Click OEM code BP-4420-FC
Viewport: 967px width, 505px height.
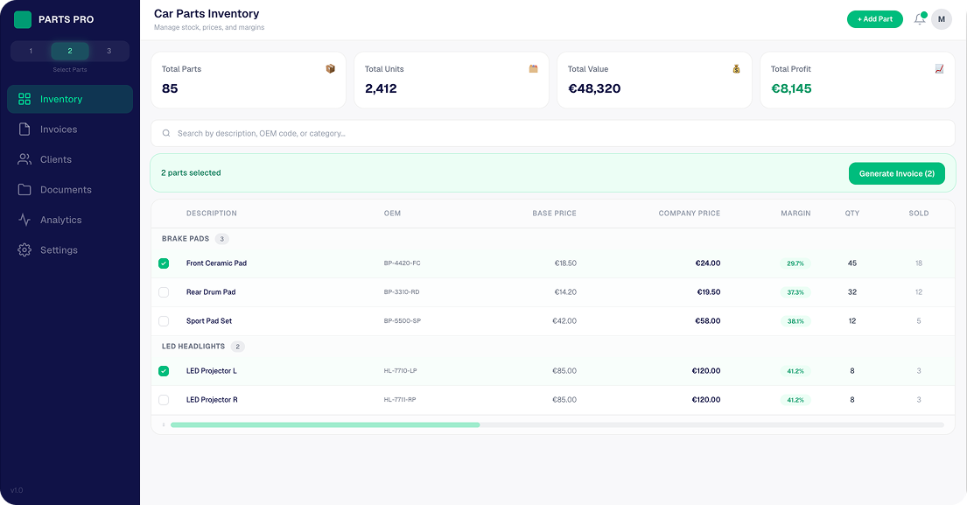click(x=402, y=263)
